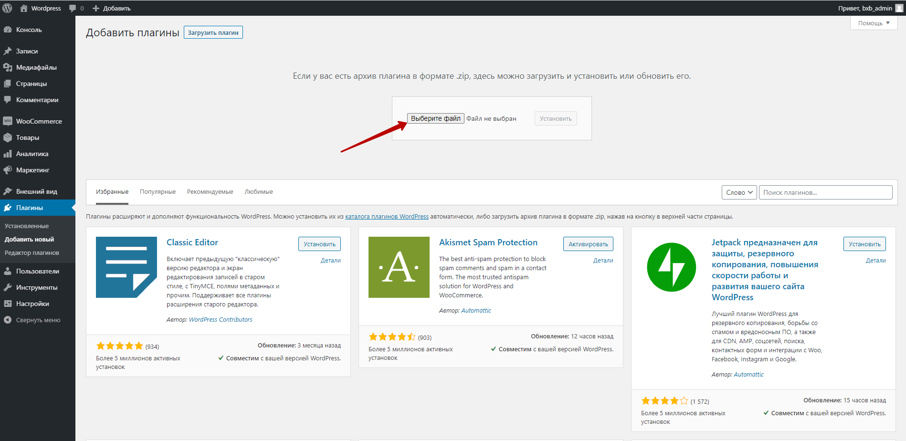Screen dimensions: 906x441
Task: Click the Аналитика bar chart icon
Action: [8, 154]
